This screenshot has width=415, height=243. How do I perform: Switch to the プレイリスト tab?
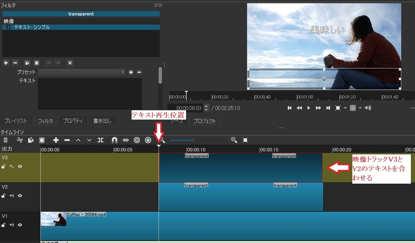[x=16, y=121]
